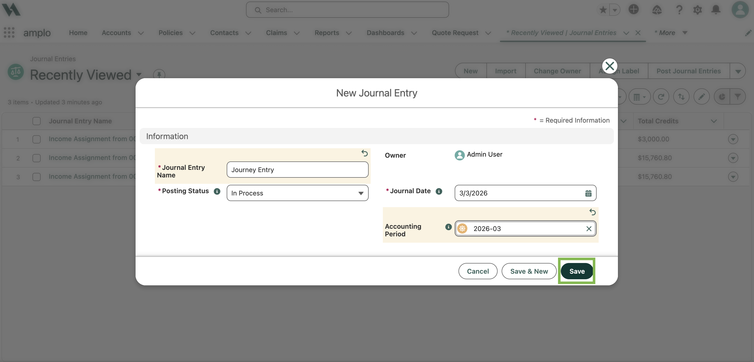Click the Save & New button
Viewport: 754px width, 362px height.
coord(529,271)
